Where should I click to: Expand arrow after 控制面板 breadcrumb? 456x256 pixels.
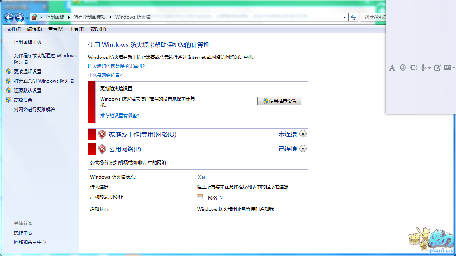coord(69,17)
